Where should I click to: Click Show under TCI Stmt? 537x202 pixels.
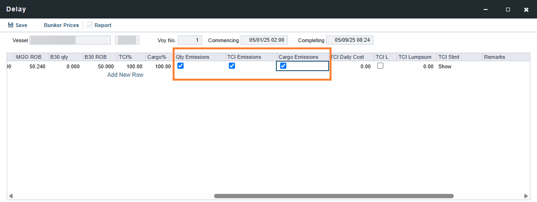445,66
